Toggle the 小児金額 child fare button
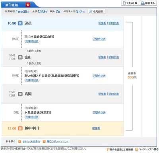Image resolution: width=159 pixels, height=153 pixels. click(96, 12)
